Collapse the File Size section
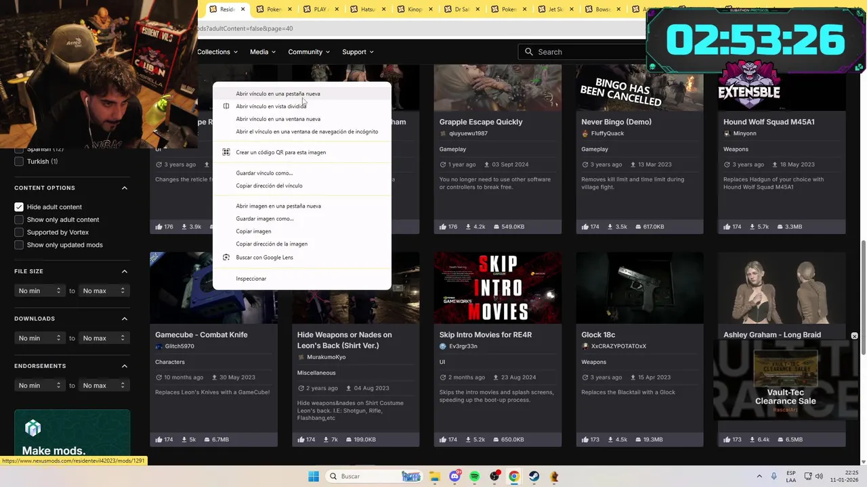The width and height of the screenshot is (867, 487). point(125,271)
